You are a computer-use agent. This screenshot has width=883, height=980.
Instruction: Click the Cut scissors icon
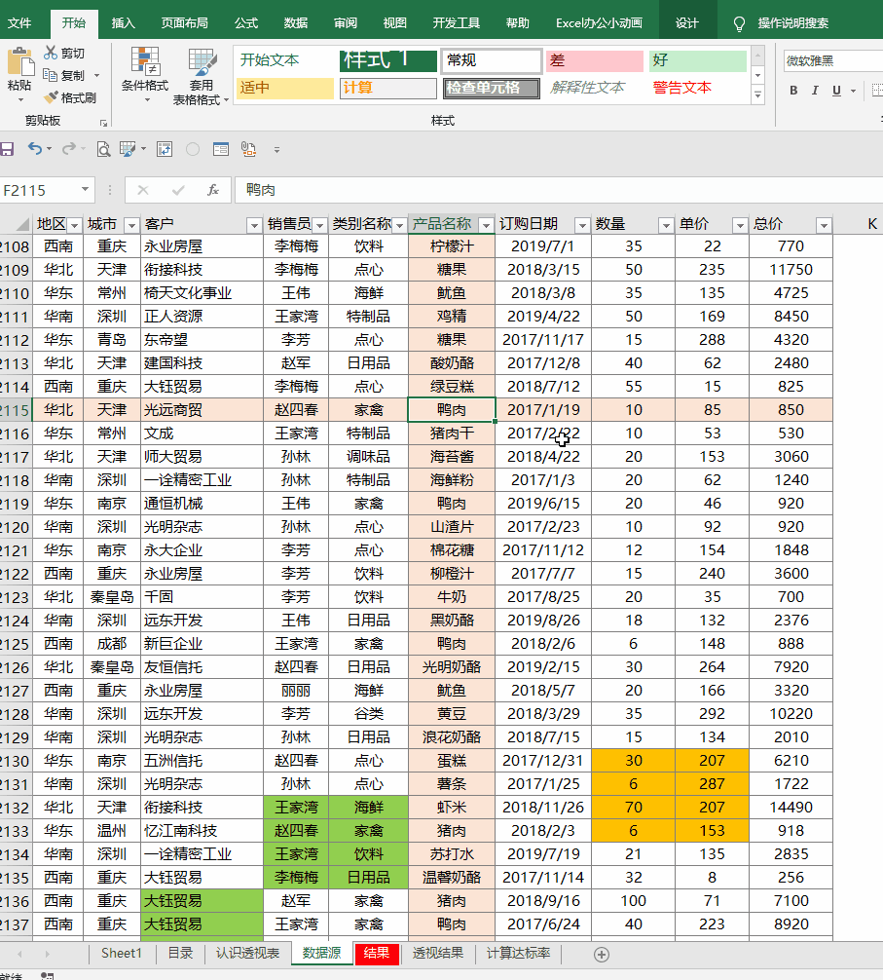(x=51, y=54)
